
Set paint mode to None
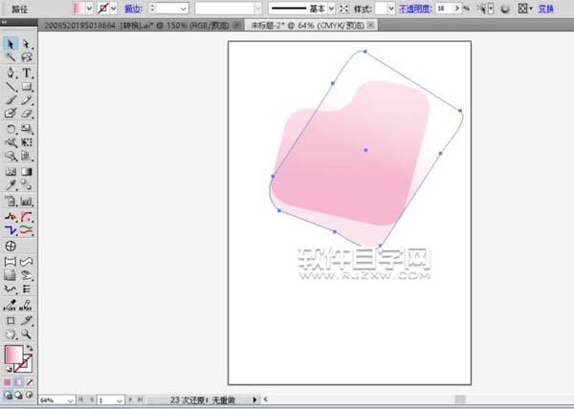30,382
